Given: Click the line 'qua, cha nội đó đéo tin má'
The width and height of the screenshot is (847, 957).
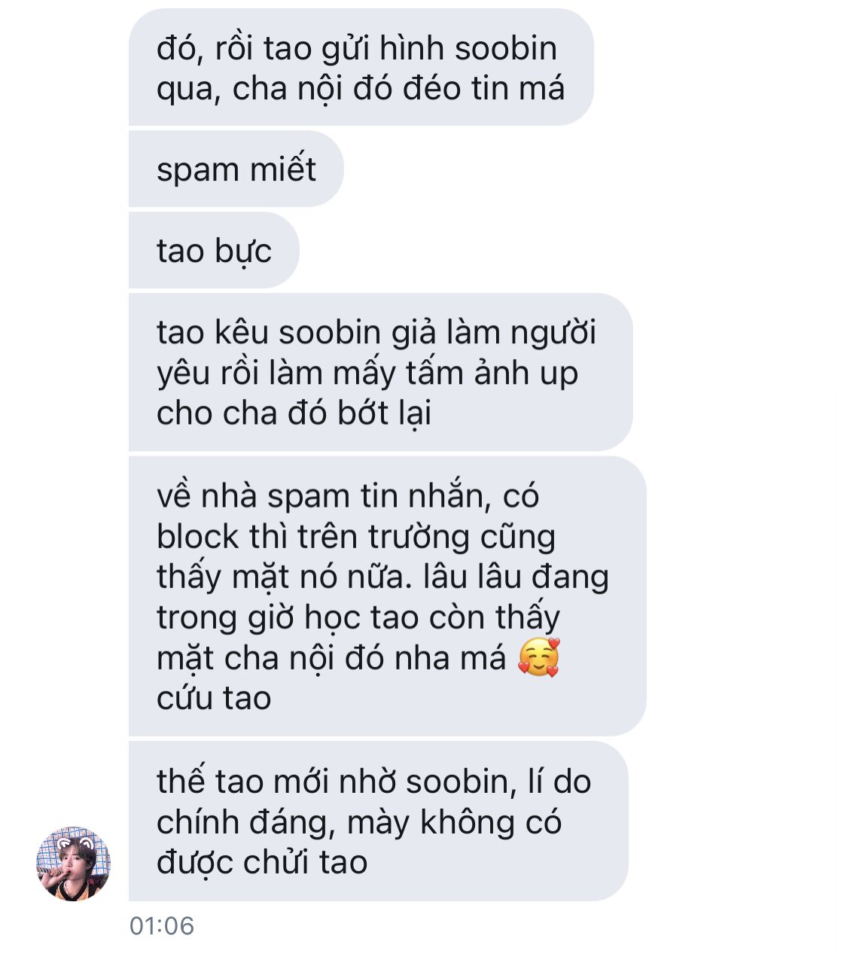Looking at the screenshot, I should click(x=361, y=89).
